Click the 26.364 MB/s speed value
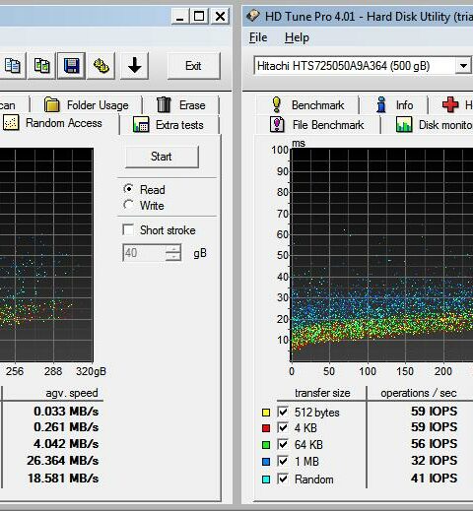 [x=63, y=460]
